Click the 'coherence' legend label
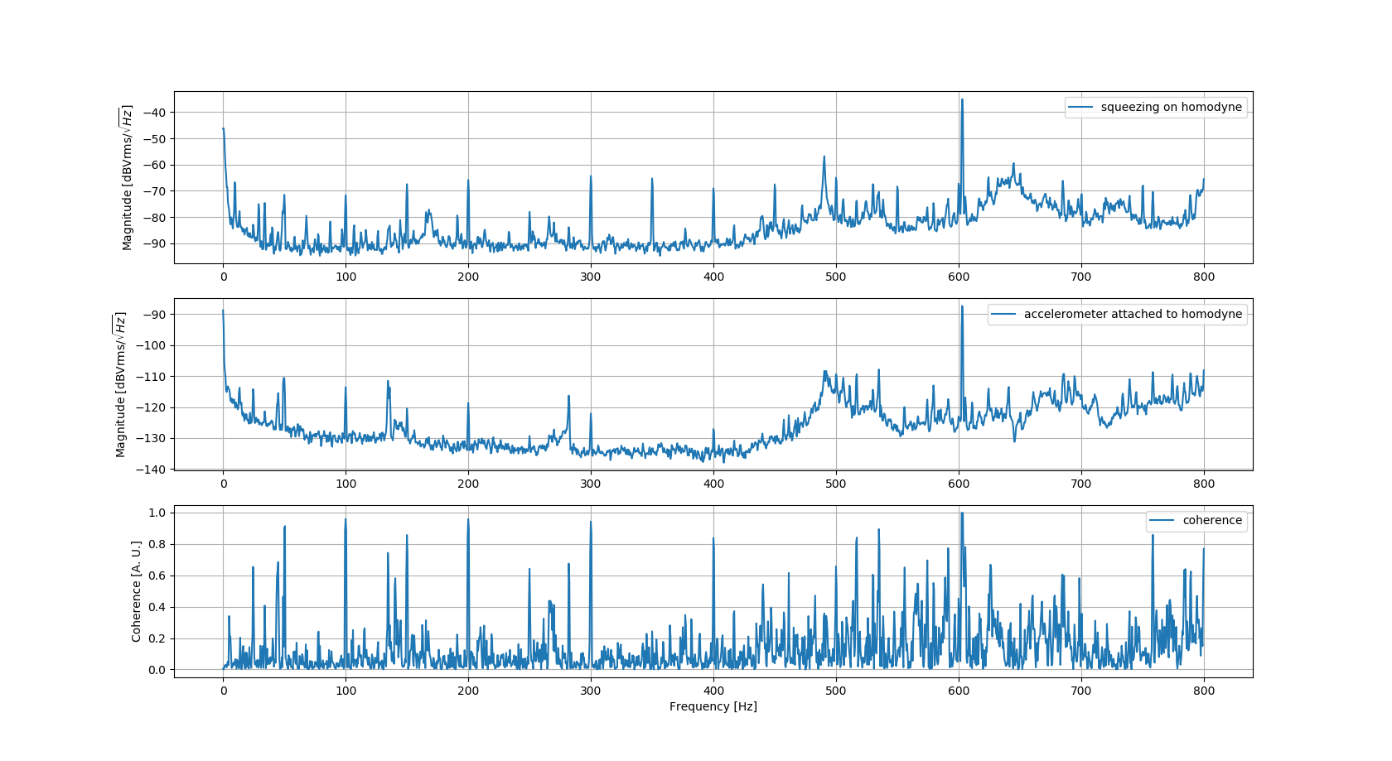The height and width of the screenshot is (761, 1392). click(x=1212, y=520)
